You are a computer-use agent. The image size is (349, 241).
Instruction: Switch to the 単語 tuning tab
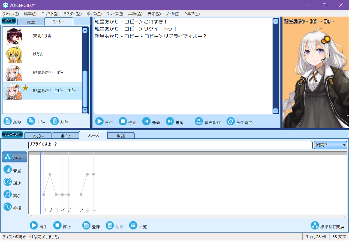tap(121, 136)
